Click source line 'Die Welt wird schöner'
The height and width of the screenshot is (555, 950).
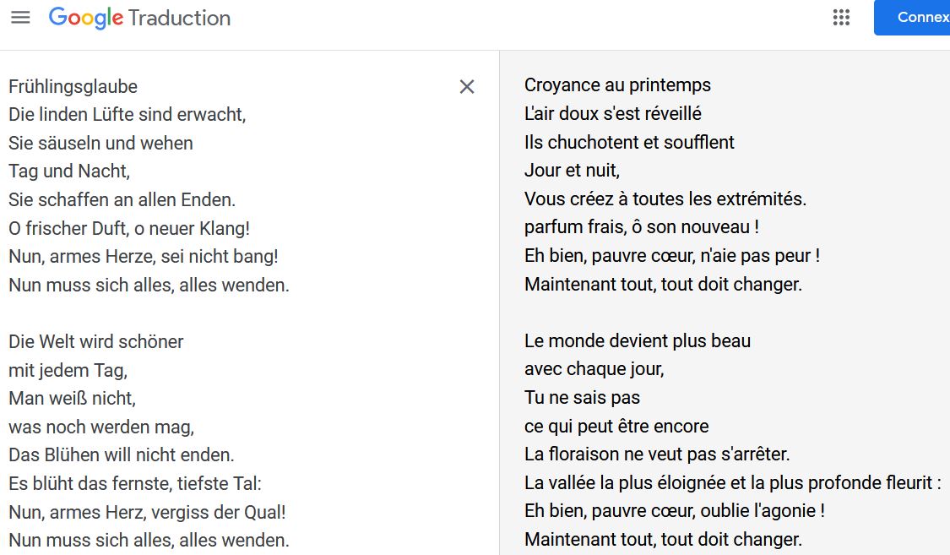pyautogui.click(x=95, y=342)
